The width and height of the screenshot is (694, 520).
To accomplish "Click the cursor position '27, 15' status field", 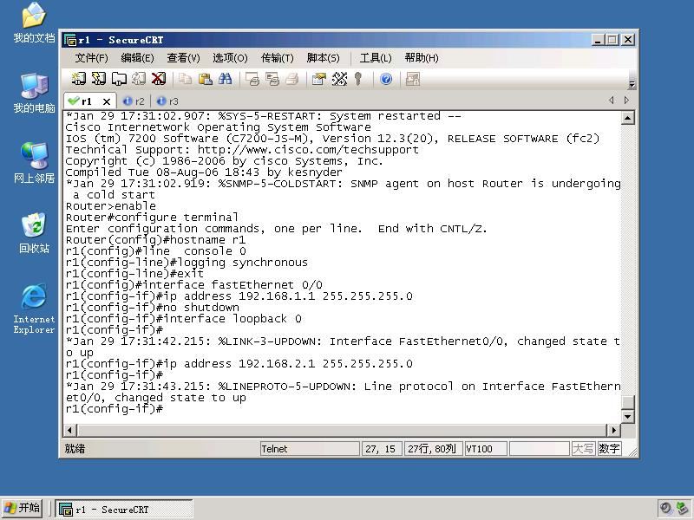I will 382,449.
